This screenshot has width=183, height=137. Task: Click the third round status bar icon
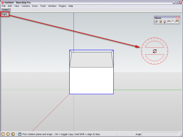point(13,134)
